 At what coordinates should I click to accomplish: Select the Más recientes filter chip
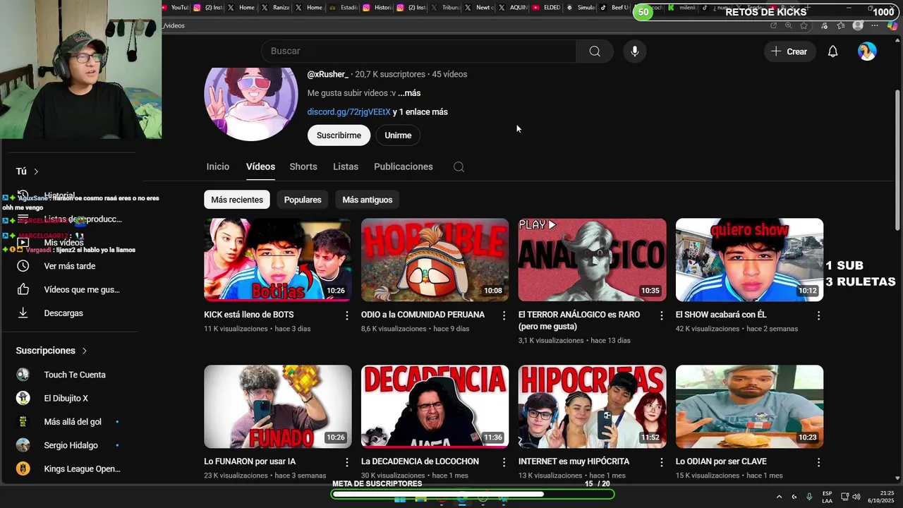pos(237,200)
